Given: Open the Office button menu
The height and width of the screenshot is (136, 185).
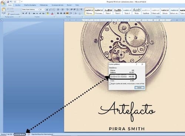Looking at the screenshot, I should 3,3.
